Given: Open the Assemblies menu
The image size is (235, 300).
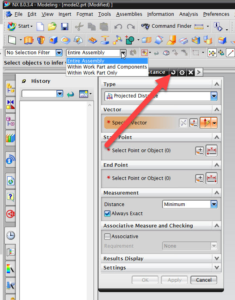Looking at the screenshot, I should [x=129, y=14].
